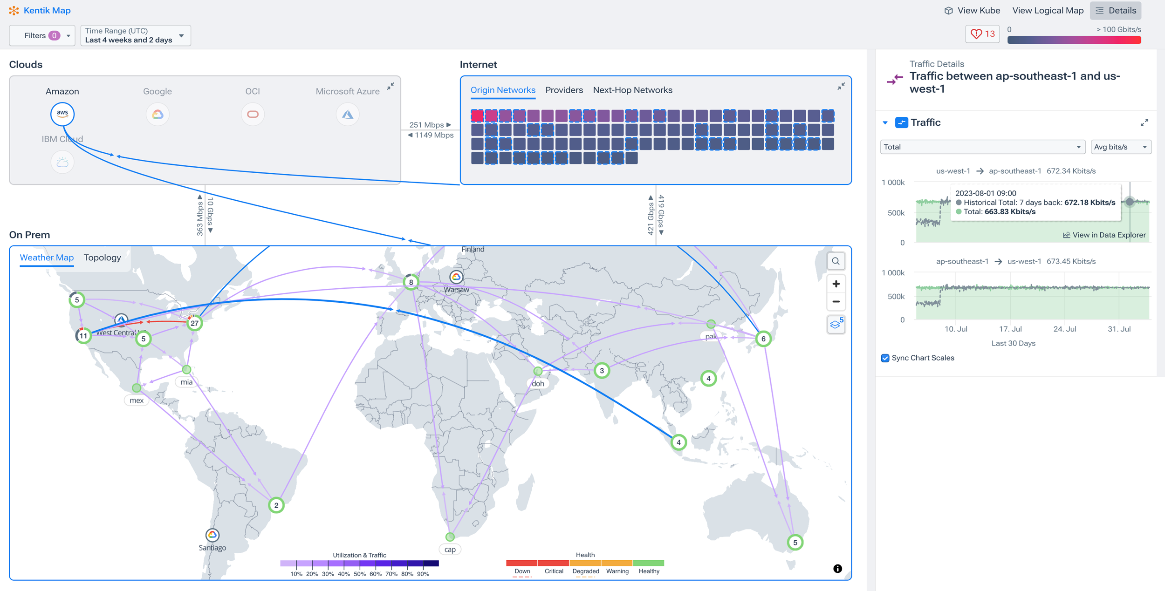Select the Amazon AWS cloud icon
Image resolution: width=1165 pixels, height=591 pixels.
pyautogui.click(x=62, y=114)
